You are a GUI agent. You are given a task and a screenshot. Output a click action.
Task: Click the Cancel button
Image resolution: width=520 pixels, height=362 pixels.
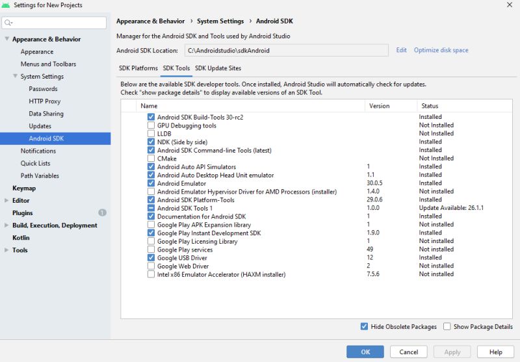[409, 352]
